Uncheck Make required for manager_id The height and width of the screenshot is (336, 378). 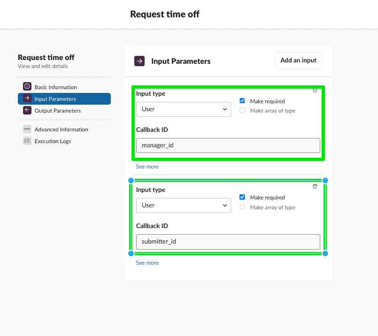click(242, 100)
